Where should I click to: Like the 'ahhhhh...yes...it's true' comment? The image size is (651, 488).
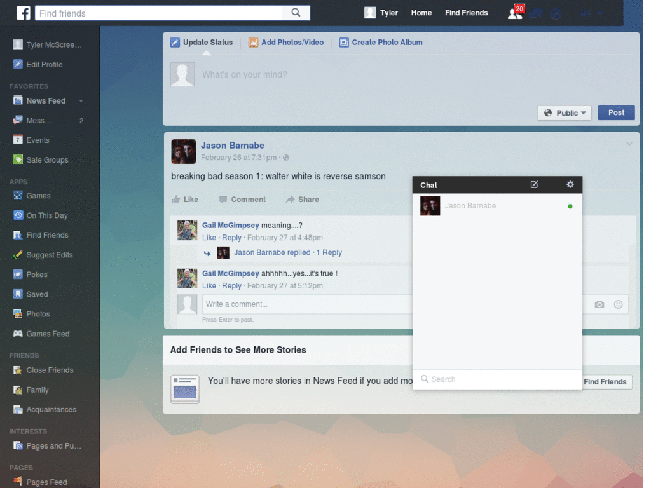coord(209,285)
